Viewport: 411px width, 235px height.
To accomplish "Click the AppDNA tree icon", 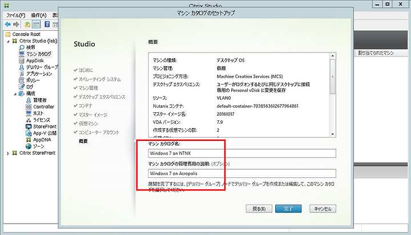I will (x=29, y=140).
